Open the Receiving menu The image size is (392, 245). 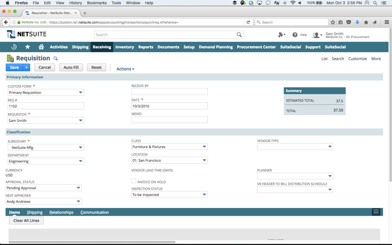tap(102, 47)
